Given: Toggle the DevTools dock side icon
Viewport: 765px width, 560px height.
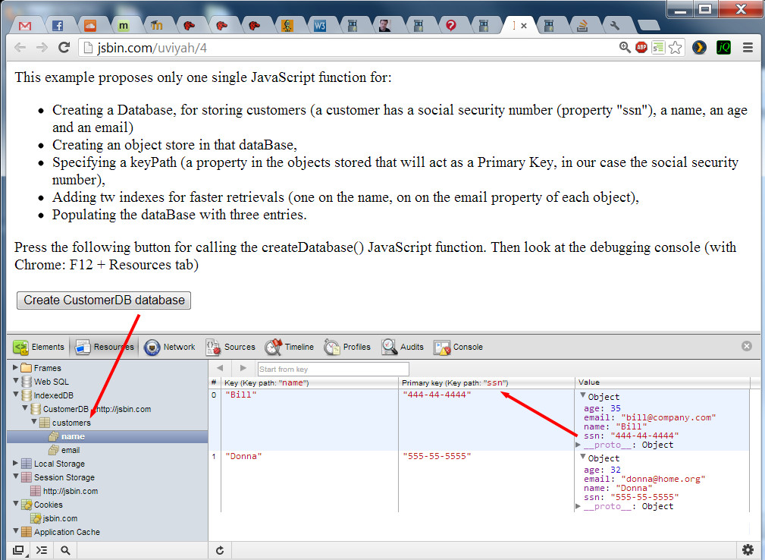Looking at the screenshot, I should (18, 550).
